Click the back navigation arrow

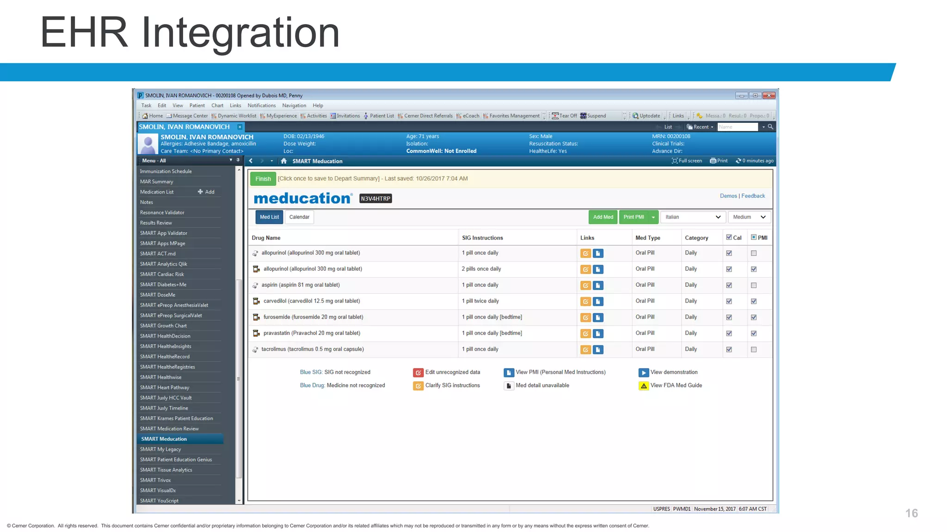pyautogui.click(x=251, y=161)
